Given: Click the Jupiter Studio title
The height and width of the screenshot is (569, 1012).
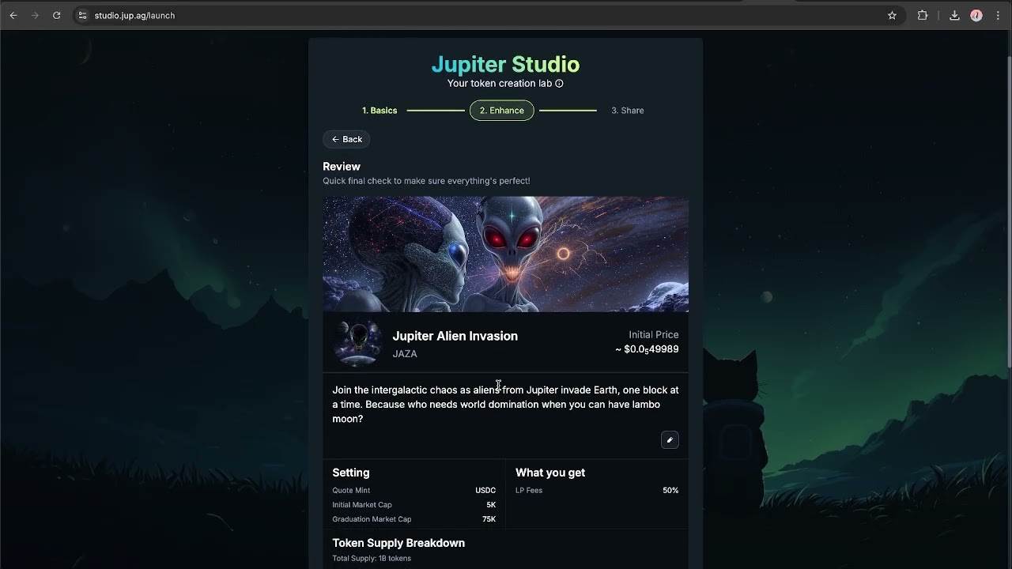Looking at the screenshot, I should [x=505, y=64].
